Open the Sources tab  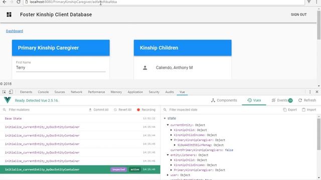point(60,92)
